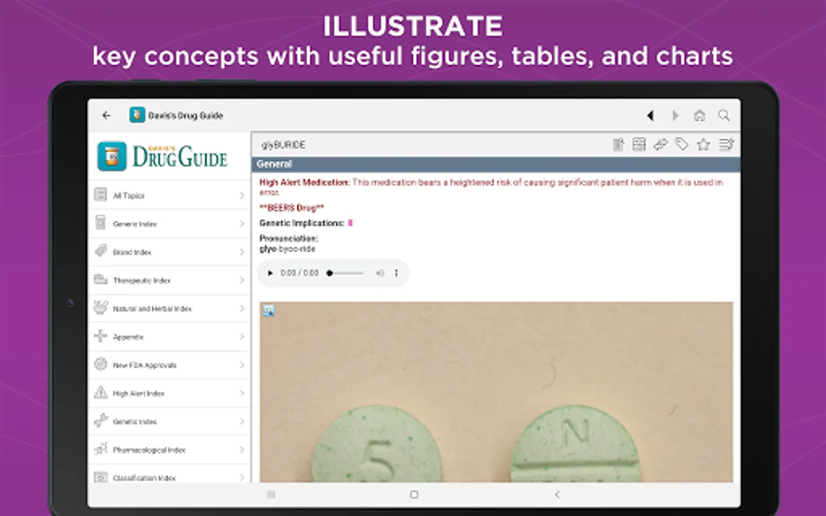Viewport: 826px width, 516px height.
Task: Tap Android back button in navigation bar
Action: point(557,494)
